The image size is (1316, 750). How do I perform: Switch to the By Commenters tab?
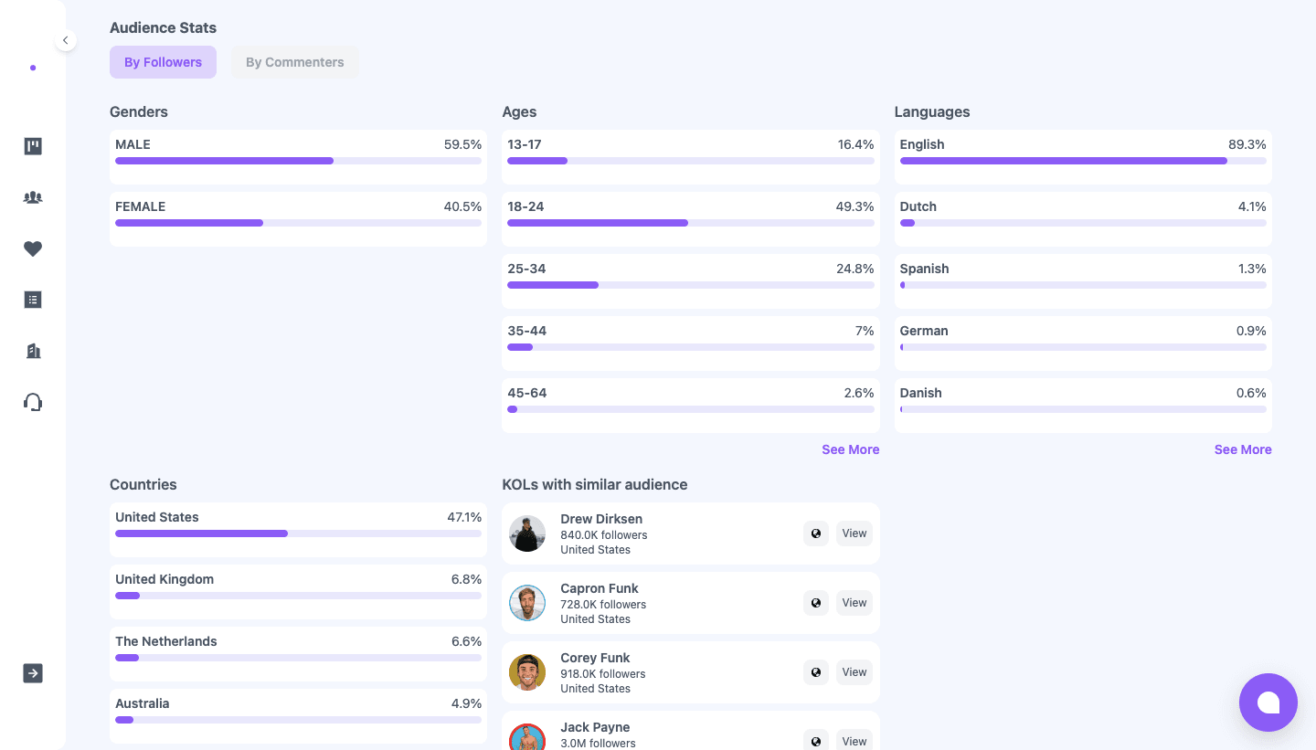pyautogui.click(x=294, y=62)
